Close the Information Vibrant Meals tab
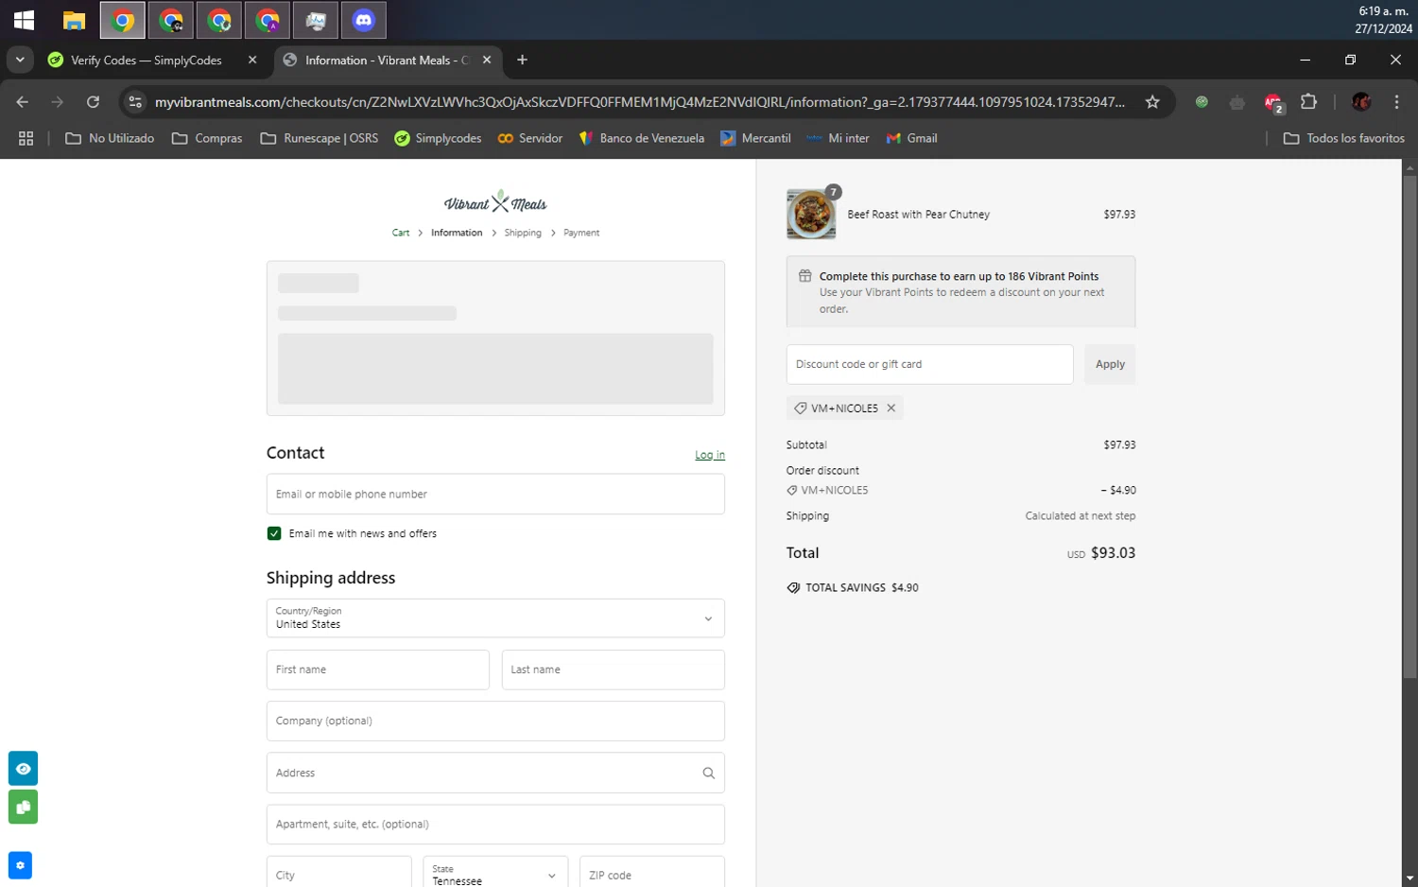 487,60
